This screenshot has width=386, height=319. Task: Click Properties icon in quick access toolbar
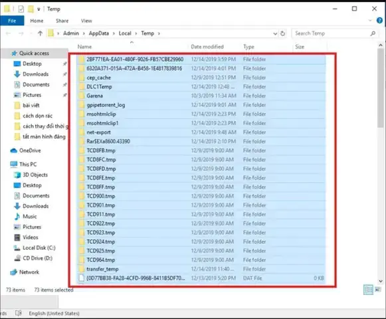click(x=21, y=9)
